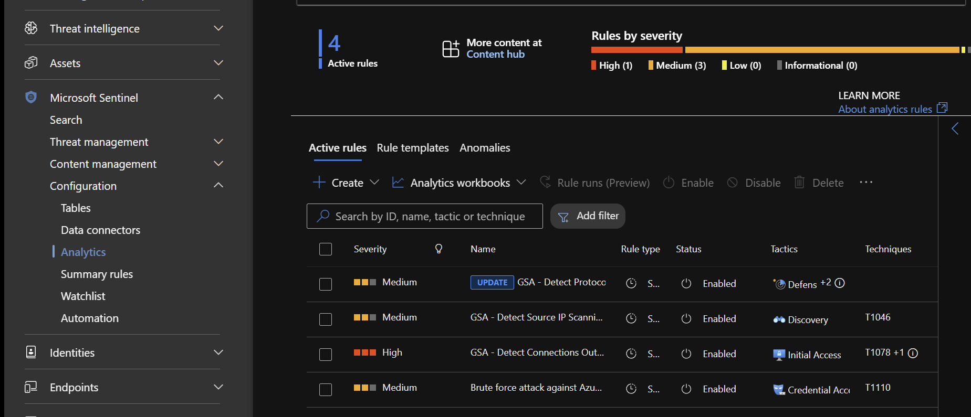Click the Credential Access tactic icon
Image resolution: width=971 pixels, height=417 pixels.
779,390
